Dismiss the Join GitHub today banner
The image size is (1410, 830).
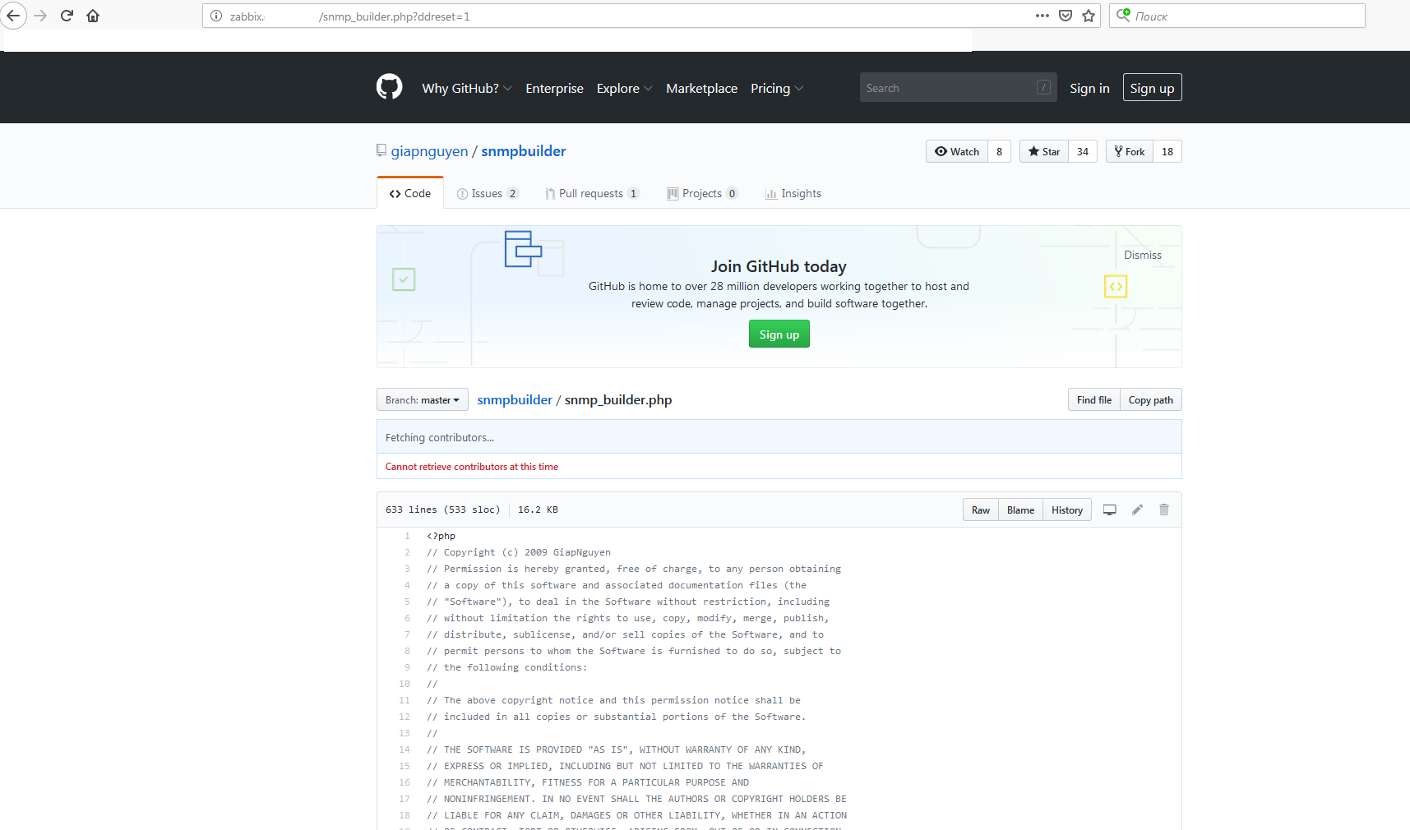1143,255
